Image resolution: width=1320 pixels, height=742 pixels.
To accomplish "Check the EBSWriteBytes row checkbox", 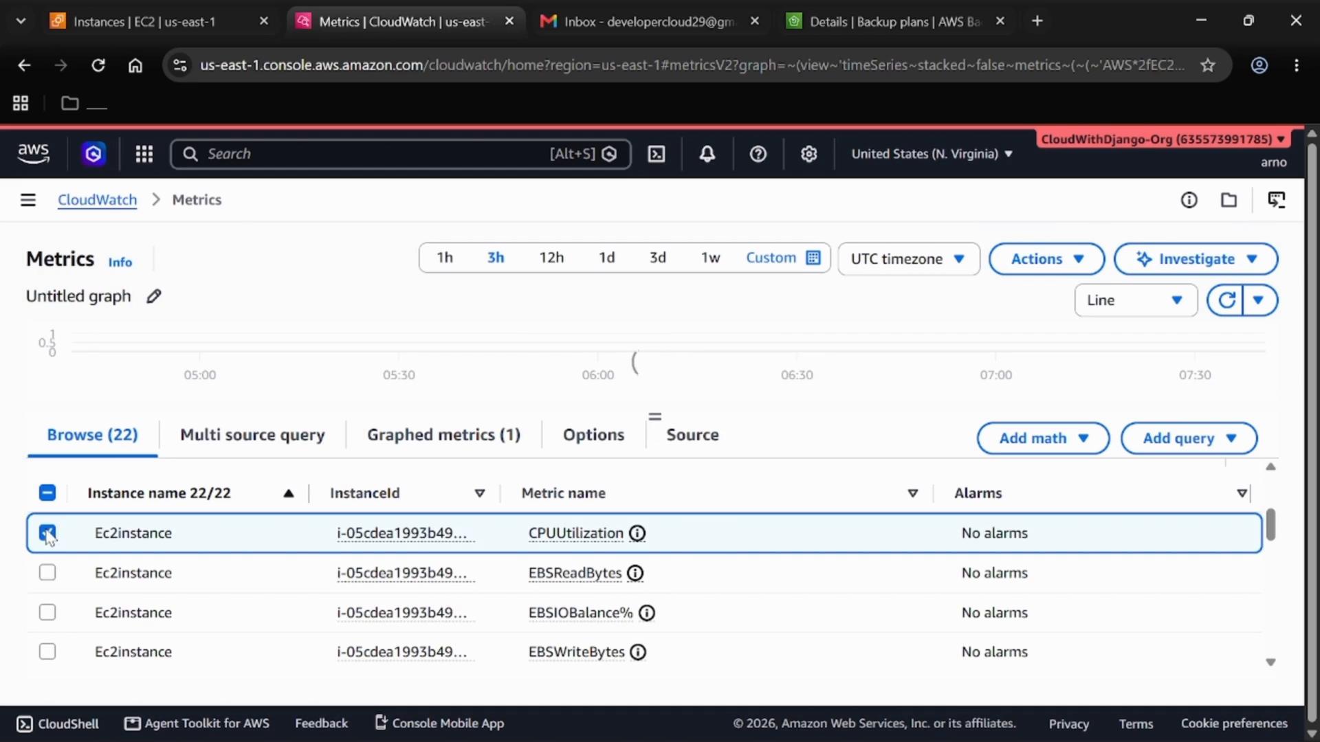I will (x=47, y=651).
